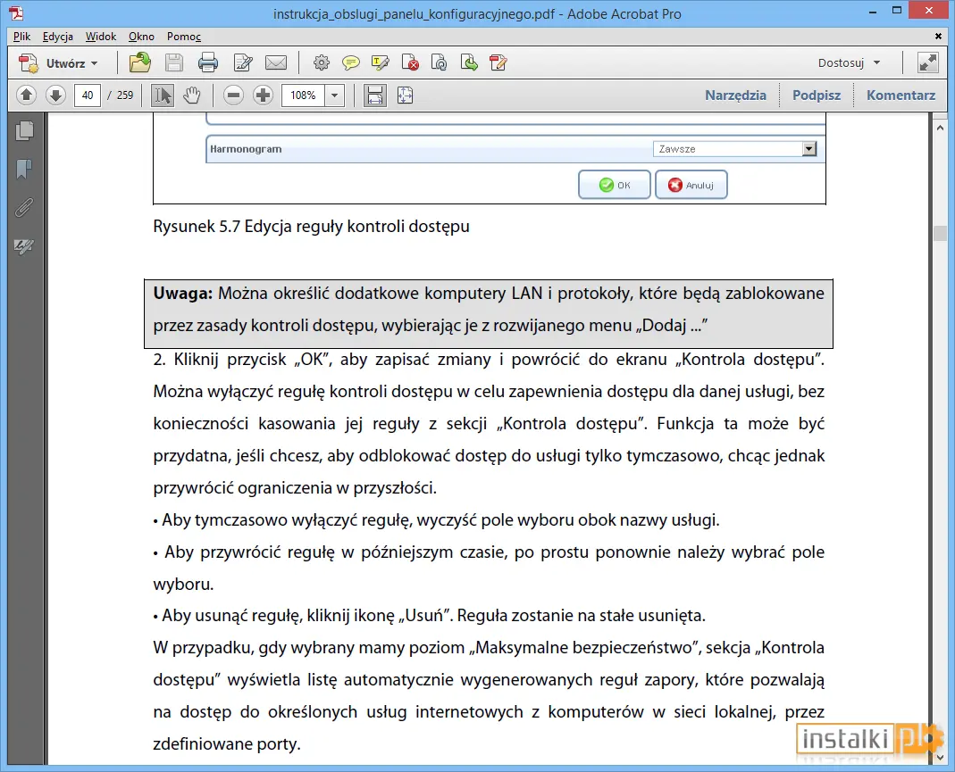Image resolution: width=955 pixels, height=772 pixels.
Task: Open the Podpisz sign pane
Action: point(817,95)
